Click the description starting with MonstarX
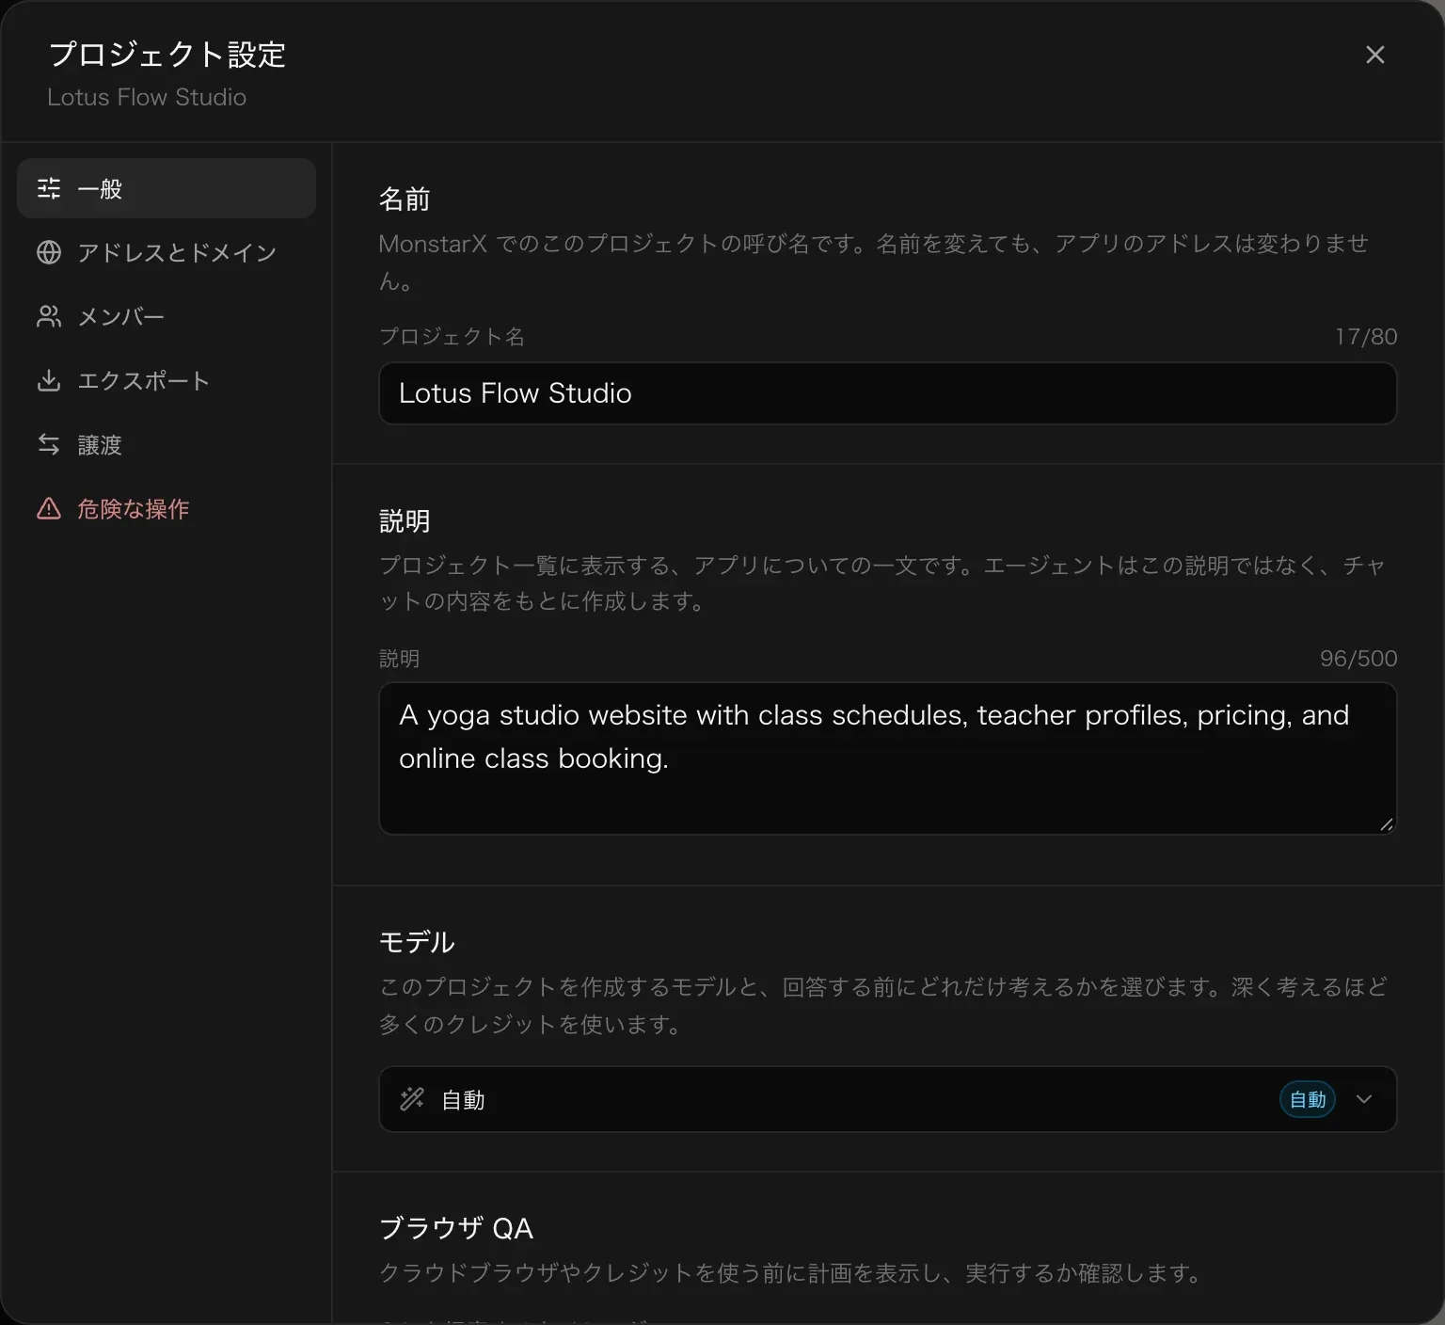Screen dimensions: 1445x1325 874,262
